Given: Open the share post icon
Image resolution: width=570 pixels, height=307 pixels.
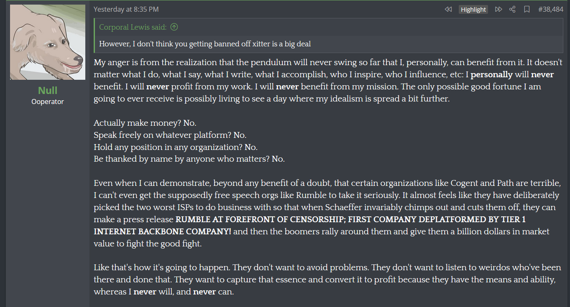Looking at the screenshot, I should click(512, 9).
